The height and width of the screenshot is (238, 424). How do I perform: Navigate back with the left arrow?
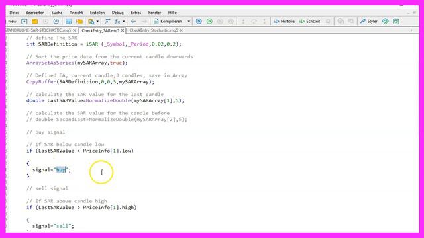coord(134,21)
